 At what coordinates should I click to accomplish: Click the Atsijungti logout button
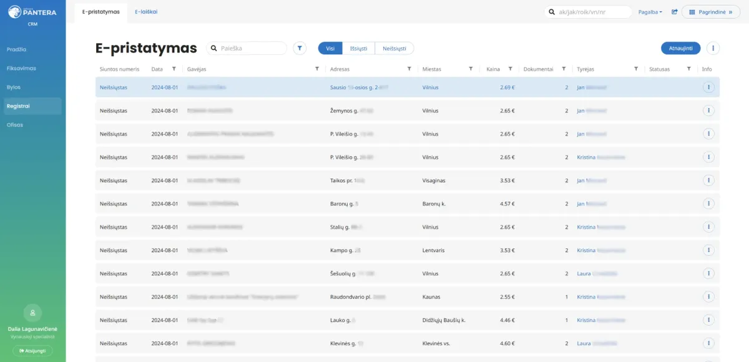(32, 351)
